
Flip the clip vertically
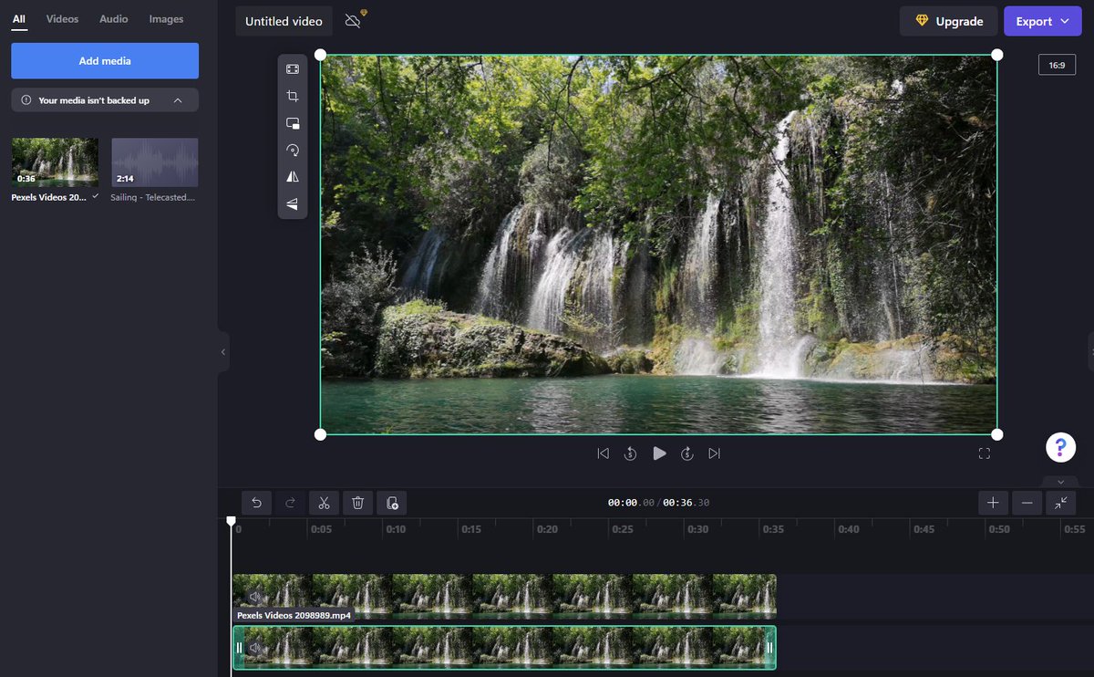[293, 203]
